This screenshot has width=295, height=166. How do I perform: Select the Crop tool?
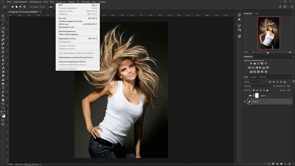tap(3, 32)
